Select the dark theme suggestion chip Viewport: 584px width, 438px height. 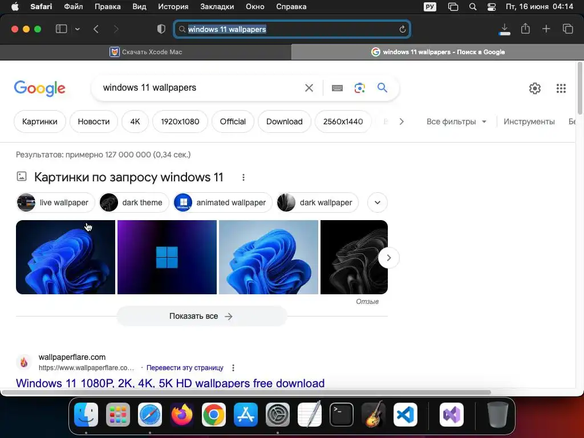point(134,202)
